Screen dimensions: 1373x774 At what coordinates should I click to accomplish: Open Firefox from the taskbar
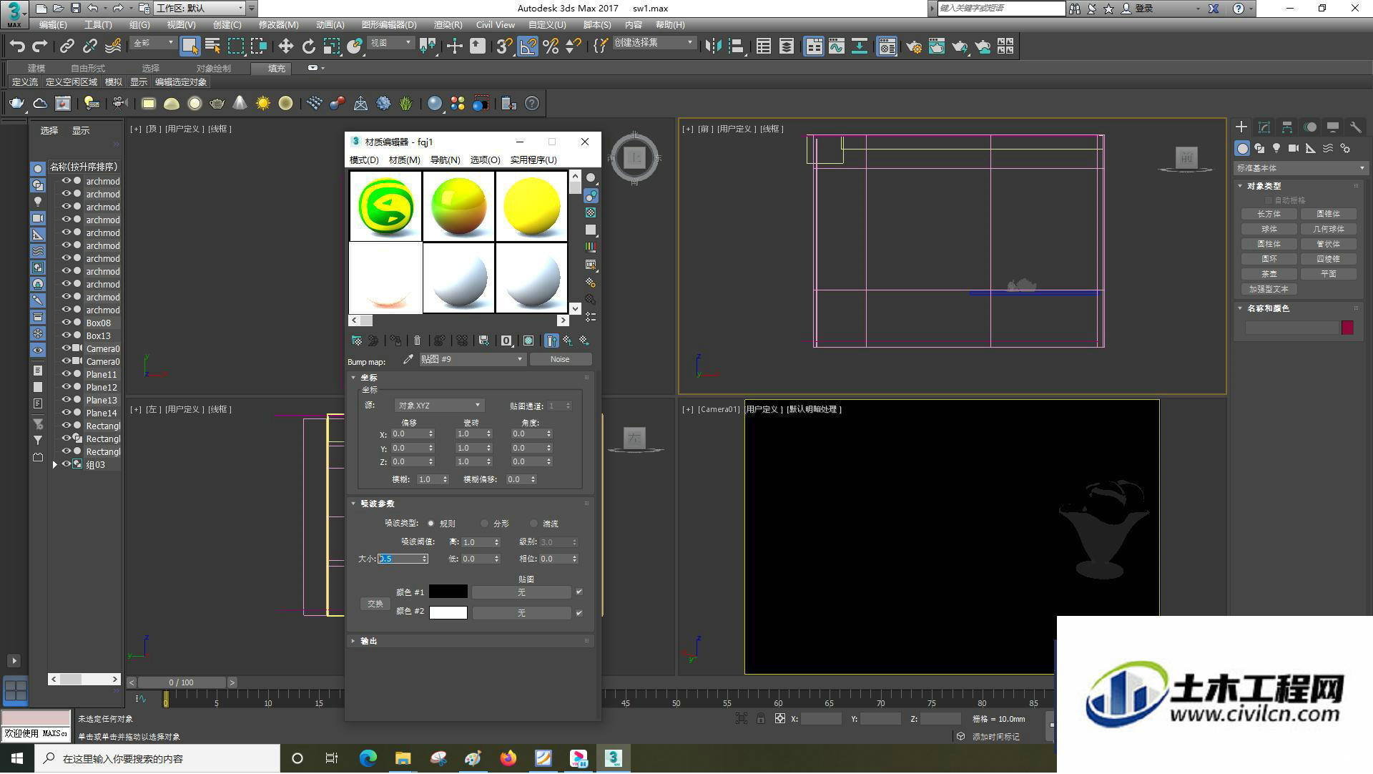[x=508, y=758]
